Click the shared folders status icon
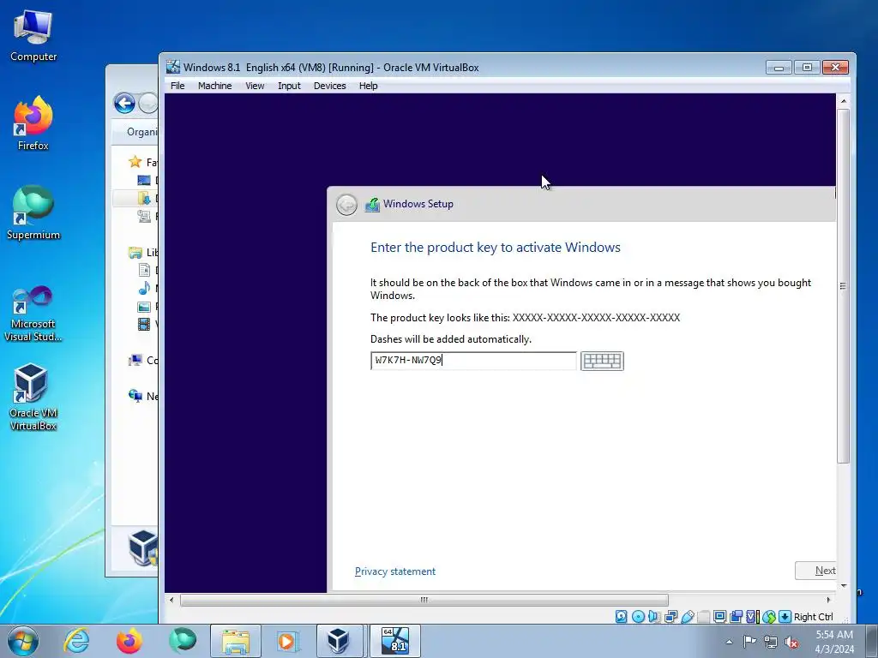This screenshot has width=878, height=658. coord(703,617)
